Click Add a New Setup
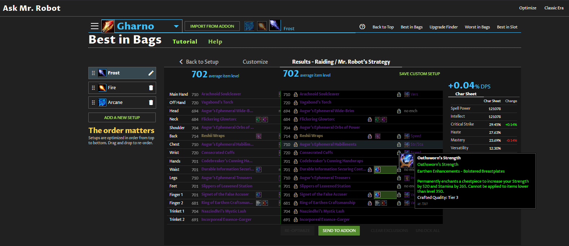Image resolution: width=569 pixels, height=246 pixels. pos(122,118)
